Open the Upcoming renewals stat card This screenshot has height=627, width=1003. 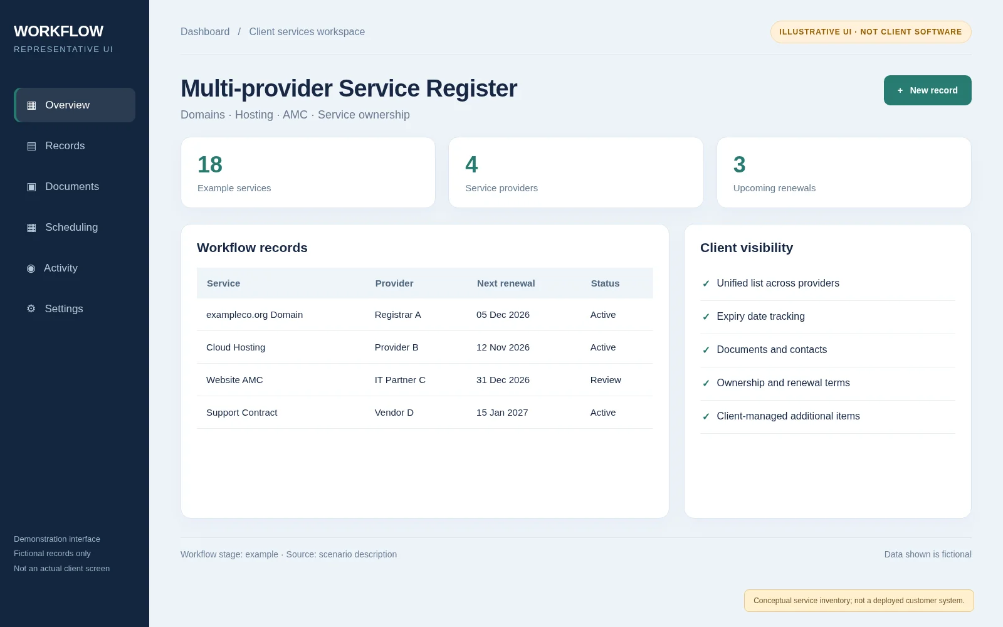844,172
